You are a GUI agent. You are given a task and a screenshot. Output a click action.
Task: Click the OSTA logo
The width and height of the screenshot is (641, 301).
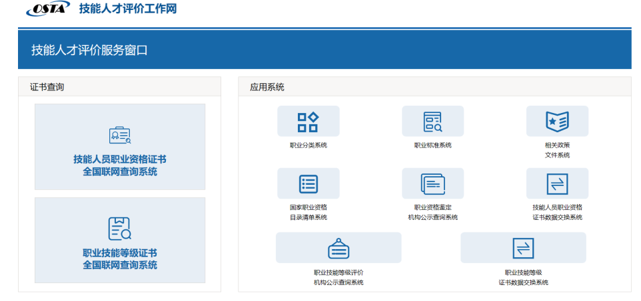48,9
